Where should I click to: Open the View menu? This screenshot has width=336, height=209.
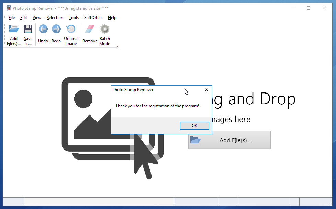[x=37, y=18]
